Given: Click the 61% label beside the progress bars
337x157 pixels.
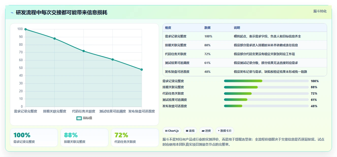Looking at the screenshot, I should click(314, 100).
